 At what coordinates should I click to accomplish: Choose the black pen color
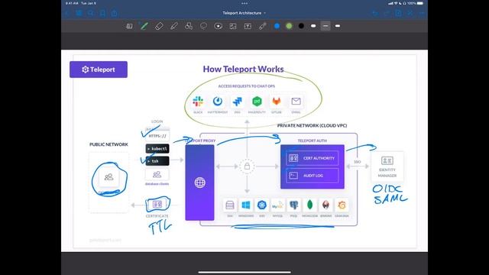point(301,26)
